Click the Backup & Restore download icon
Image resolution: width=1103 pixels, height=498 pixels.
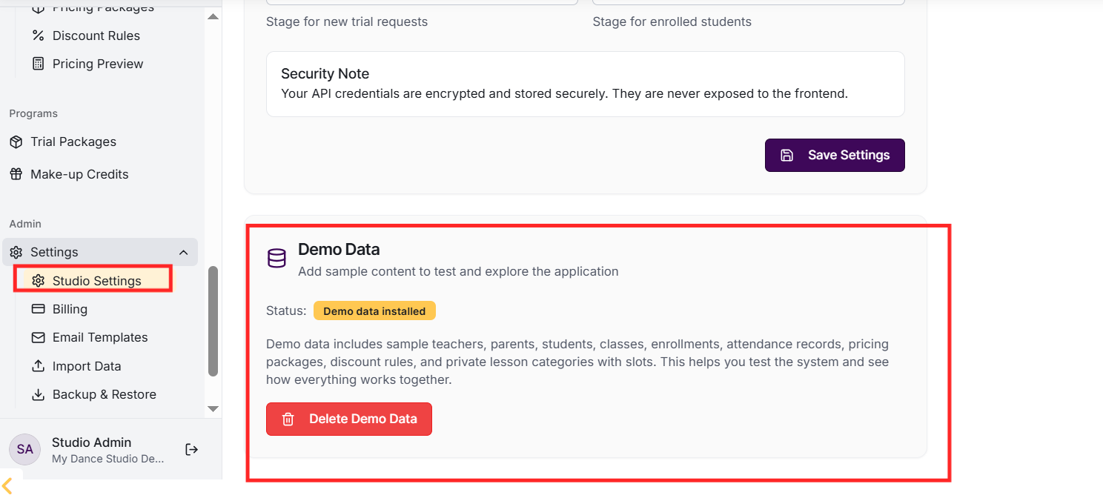[38, 394]
